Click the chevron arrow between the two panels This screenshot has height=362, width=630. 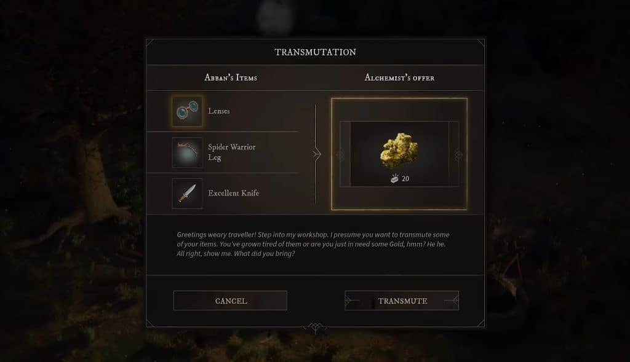[317, 154]
